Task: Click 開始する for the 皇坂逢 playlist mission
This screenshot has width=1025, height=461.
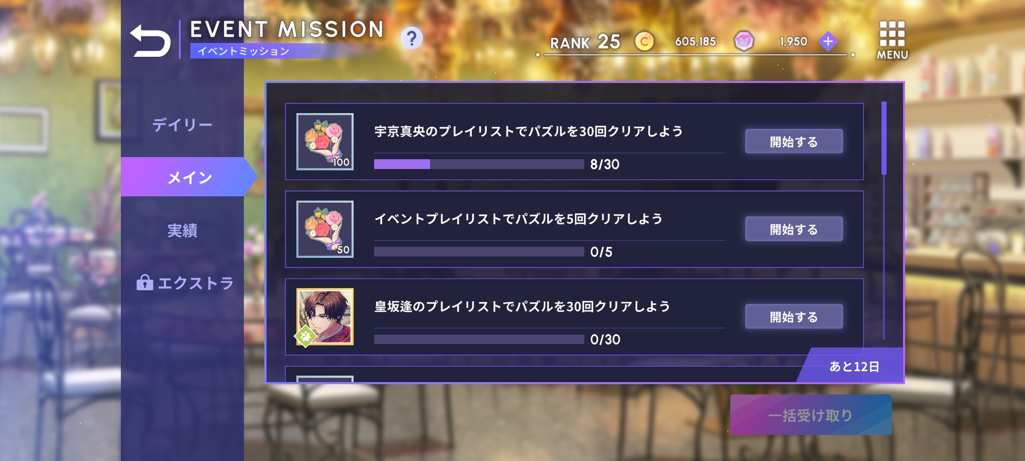Action: point(794,316)
